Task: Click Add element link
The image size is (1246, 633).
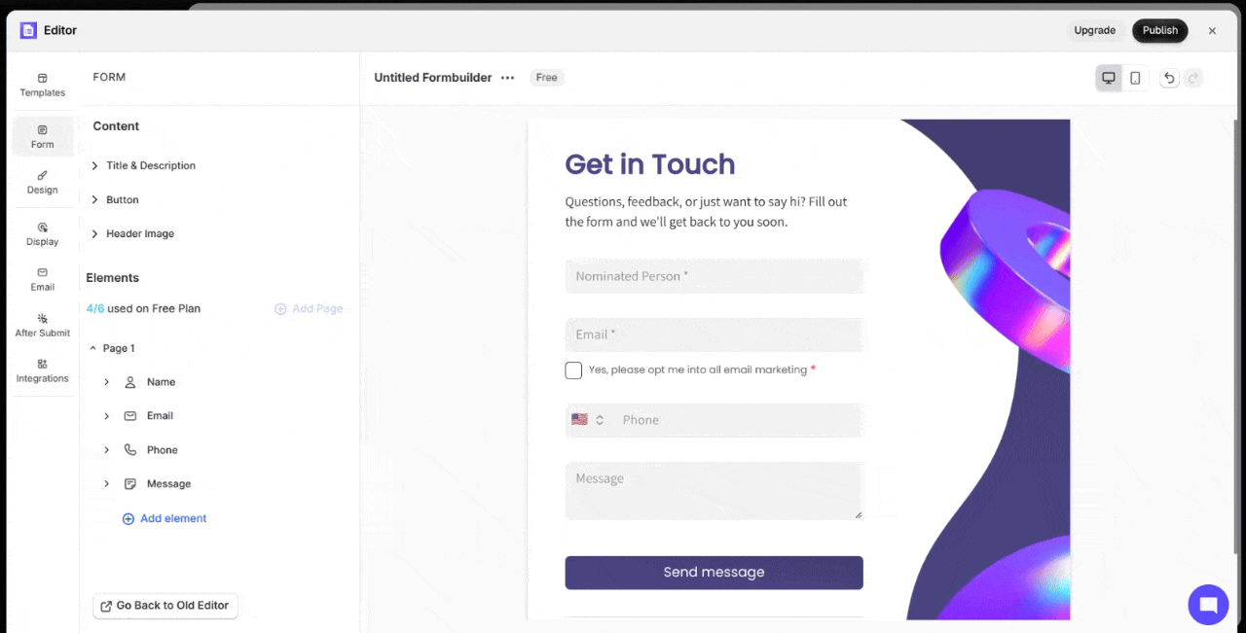Action: click(165, 519)
